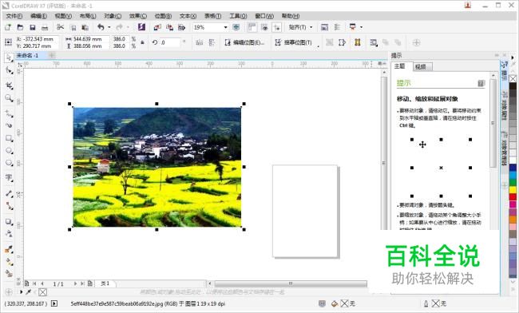Go to next page arrow

point(75,283)
